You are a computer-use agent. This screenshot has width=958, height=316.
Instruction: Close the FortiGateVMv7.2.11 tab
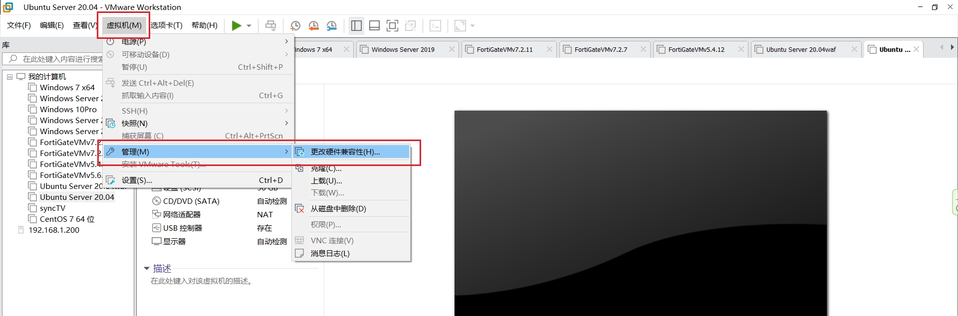point(549,49)
